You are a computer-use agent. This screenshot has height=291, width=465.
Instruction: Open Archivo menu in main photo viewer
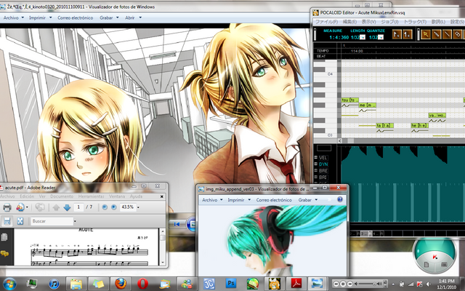13,17
